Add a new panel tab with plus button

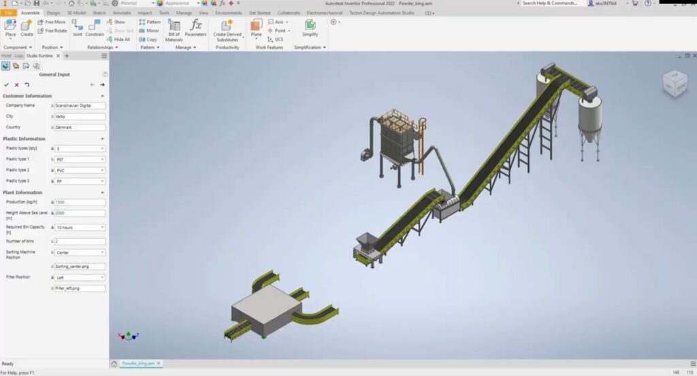pyautogui.click(x=67, y=56)
